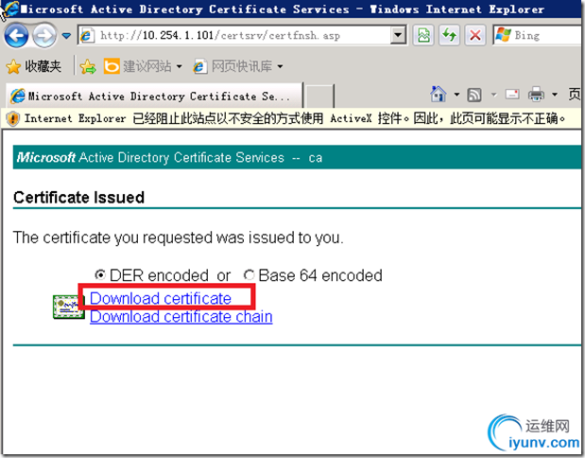Open a new blank tab
Screen dimensions: 585x458
pos(319,97)
